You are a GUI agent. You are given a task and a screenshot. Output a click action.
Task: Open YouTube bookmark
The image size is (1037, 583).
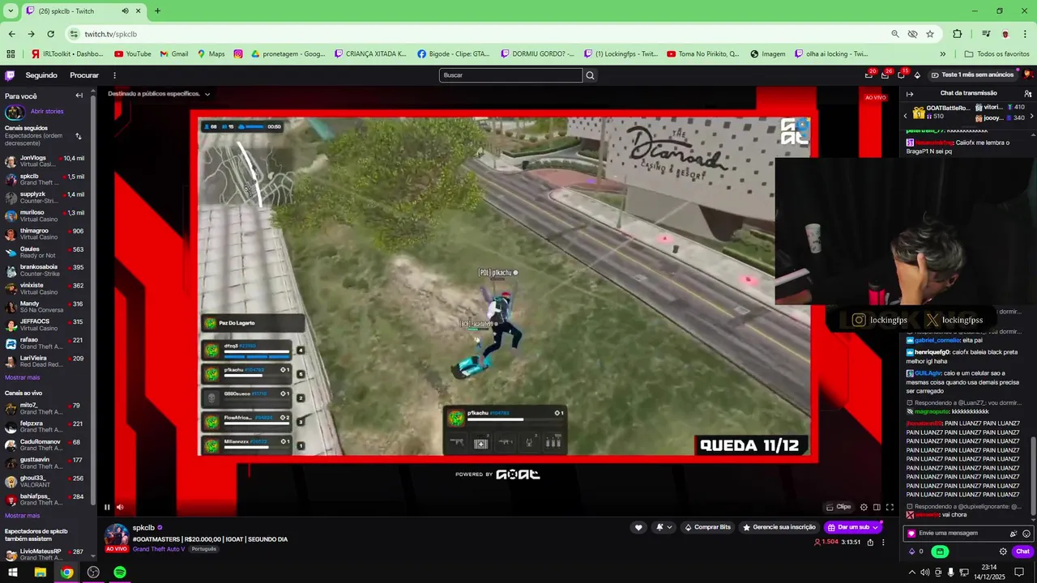click(x=132, y=54)
